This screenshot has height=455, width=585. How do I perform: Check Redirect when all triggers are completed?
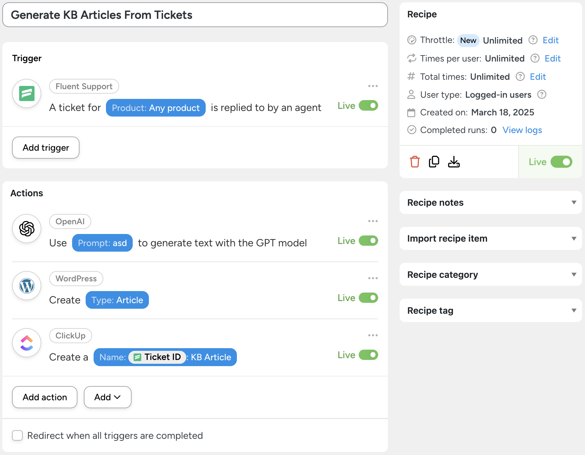coord(17,436)
